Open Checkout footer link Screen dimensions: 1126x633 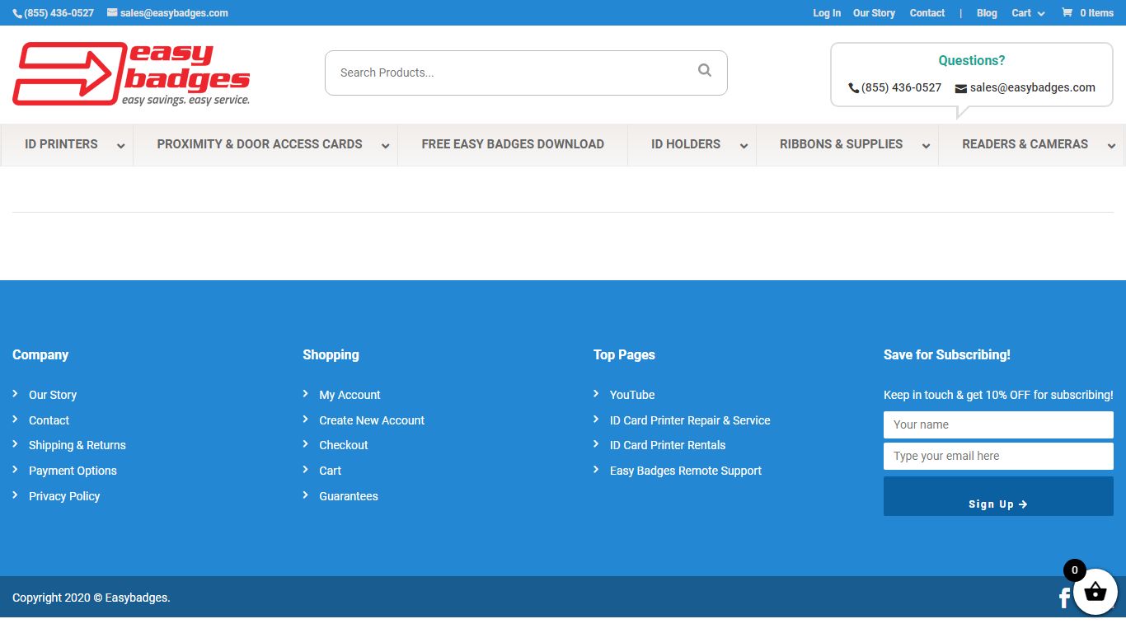(344, 445)
